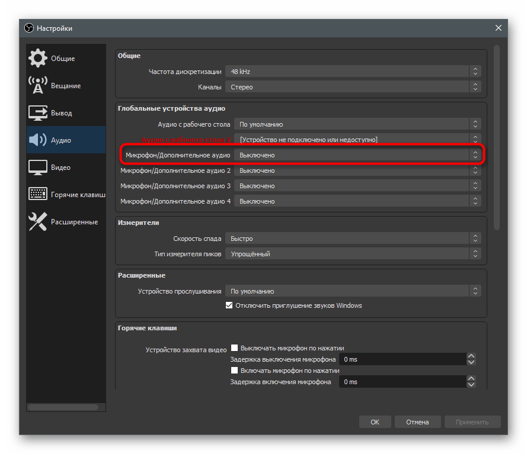Image resolution: width=527 pixels, height=454 pixels.
Task: Open the Тип измерителя пиков dropdown
Action: (353, 254)
